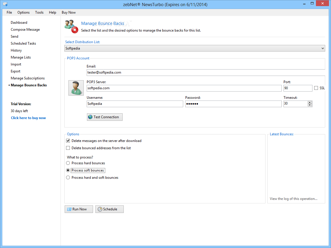The image size is (331, 248).
Task: Click into the Email input field
Action: (206, 72)
